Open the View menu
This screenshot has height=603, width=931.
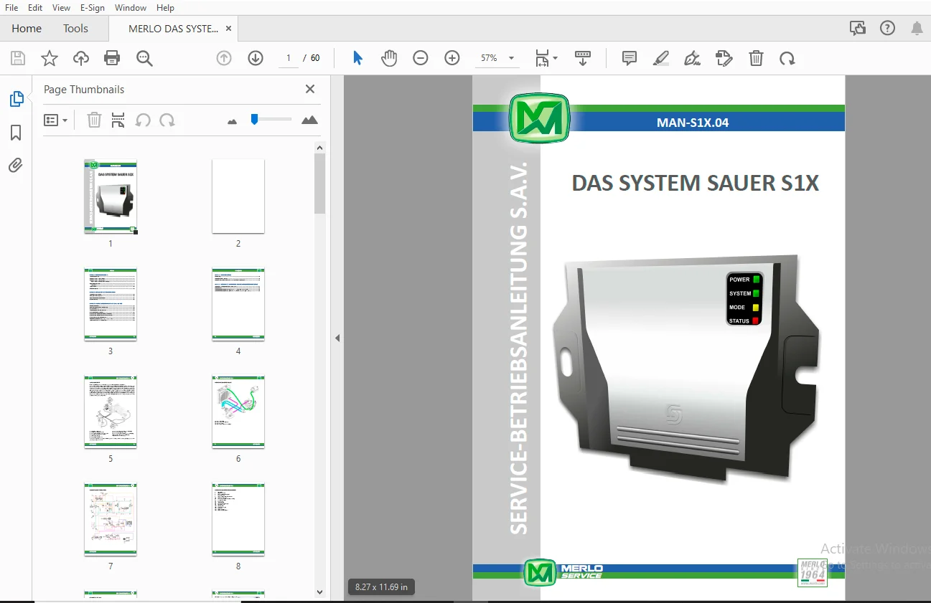[62, 8]
